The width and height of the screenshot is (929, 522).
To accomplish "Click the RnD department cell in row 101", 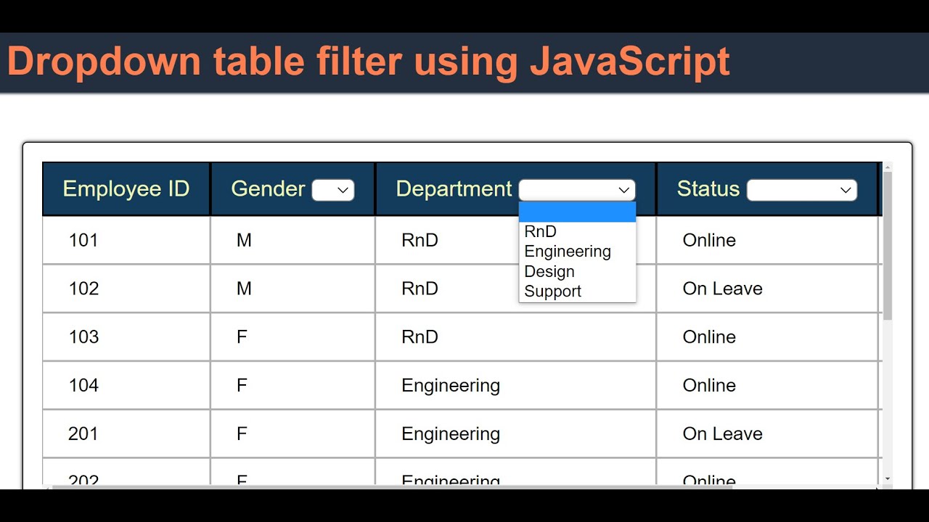I will pos(515,240).
